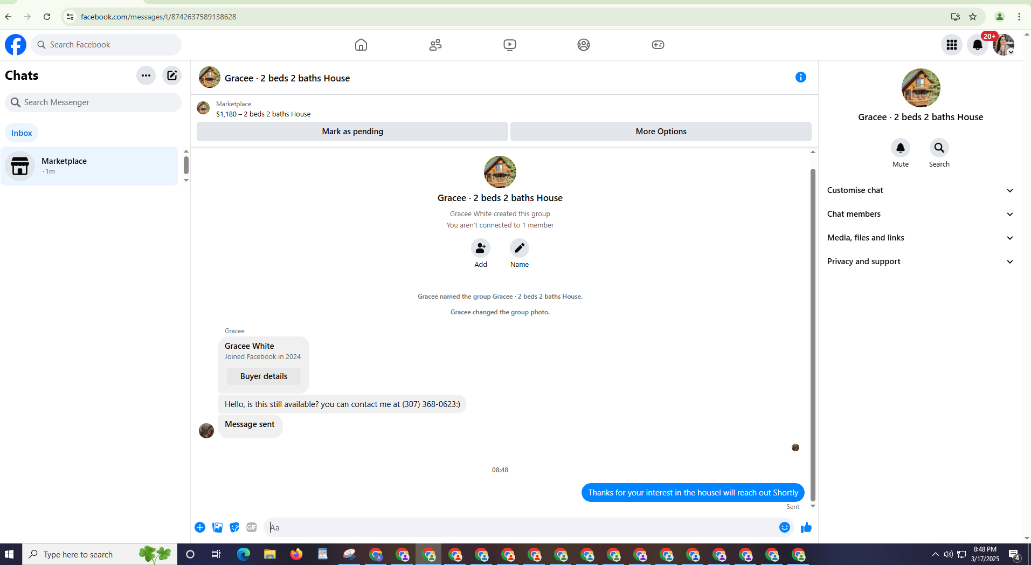Mark the listing as pending
Viewport: 1031px width, 565px height.
coord(352,132)
